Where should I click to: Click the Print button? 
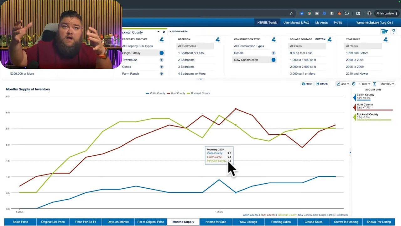307,84
